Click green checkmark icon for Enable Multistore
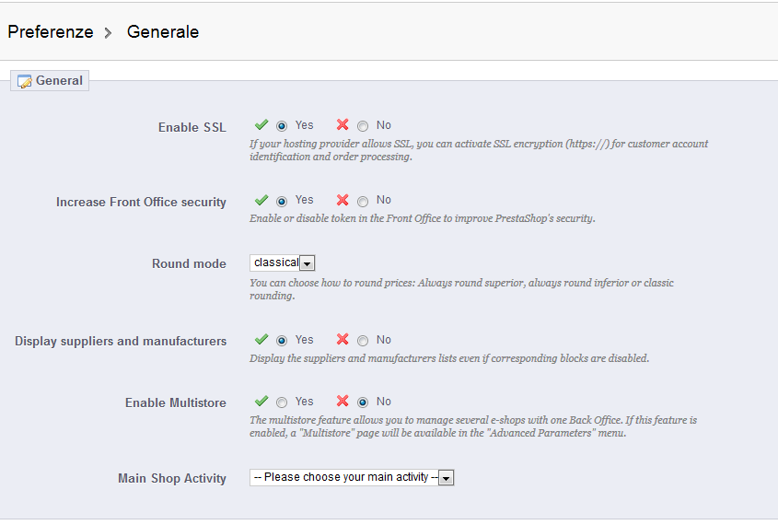Image resolution: width=778 pixels, height=525 pixels. (261, 402)
